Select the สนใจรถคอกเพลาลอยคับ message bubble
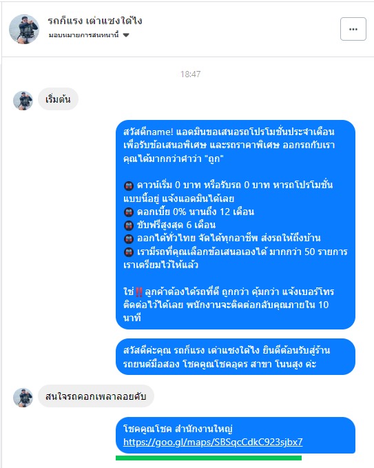Screen dimensions: 374x468 (x=96, y=396)
